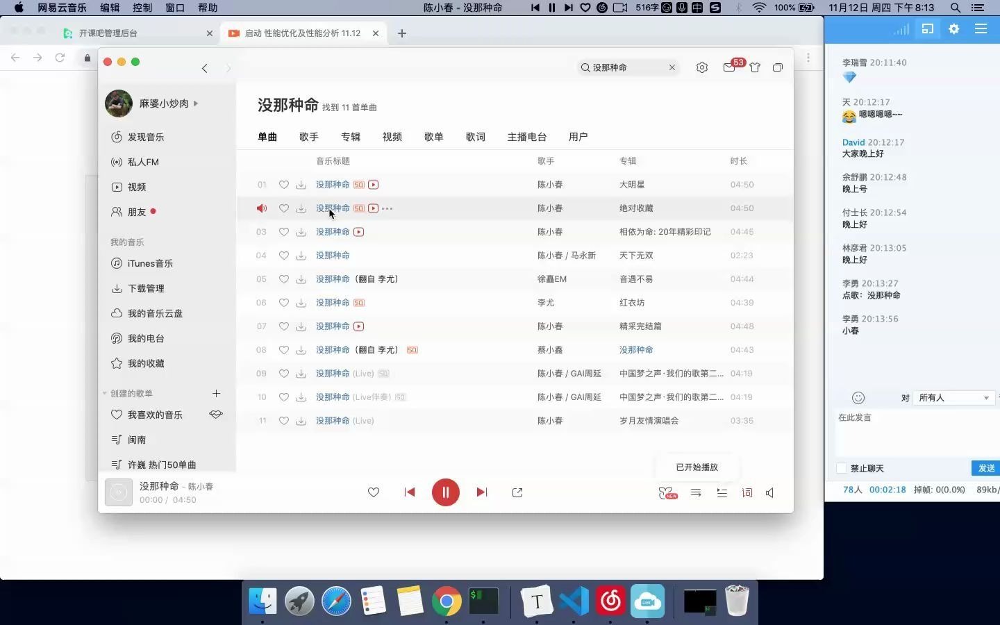The width and height of the screenshot is (1000, 625).
Task: Play the MV for song 01
Action: coord(374,185)
